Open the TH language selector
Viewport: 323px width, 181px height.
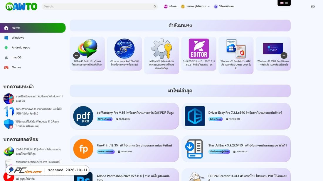point(284,3)
